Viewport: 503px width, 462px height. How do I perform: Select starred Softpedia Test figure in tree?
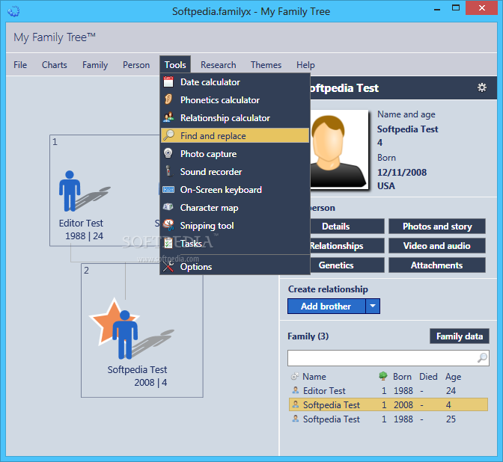tap(125, 334)
